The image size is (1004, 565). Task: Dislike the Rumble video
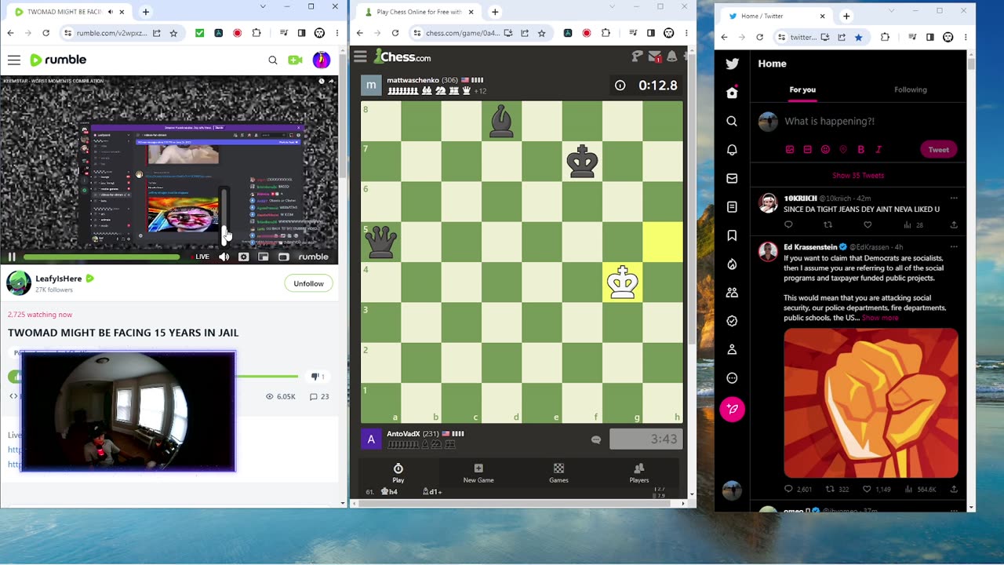[318, 377]
